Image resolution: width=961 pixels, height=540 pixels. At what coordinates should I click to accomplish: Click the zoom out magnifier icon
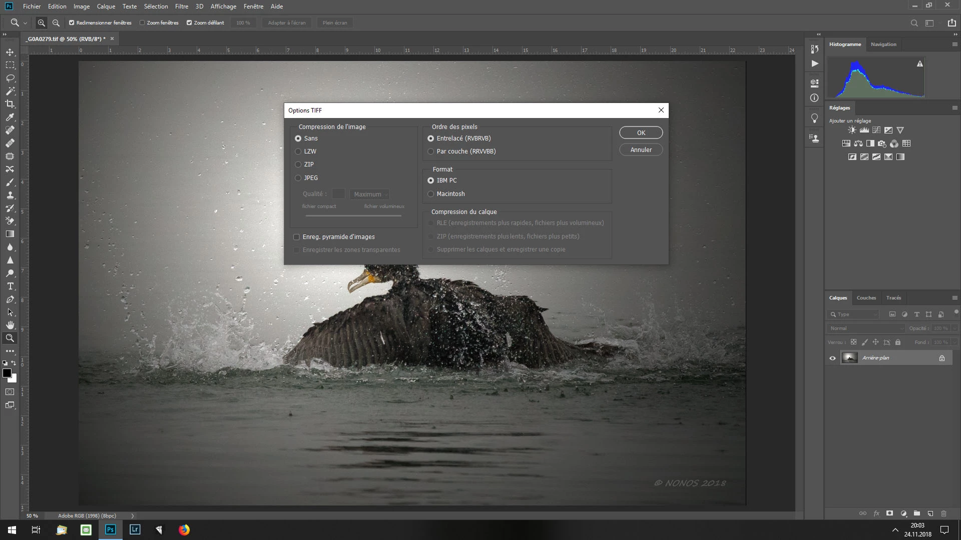tap(56, 22)
